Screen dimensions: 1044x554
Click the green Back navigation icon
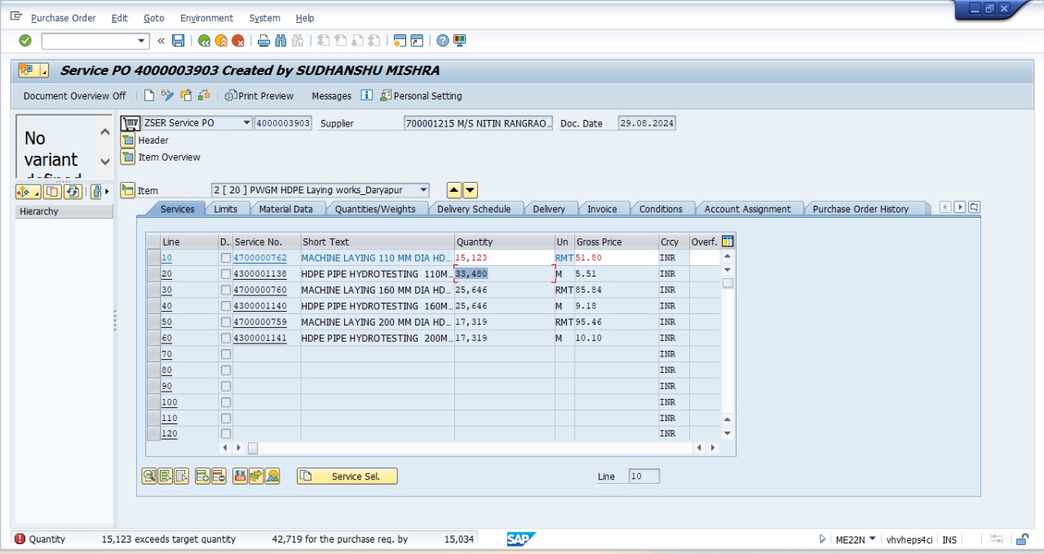[x=204, y=41]
